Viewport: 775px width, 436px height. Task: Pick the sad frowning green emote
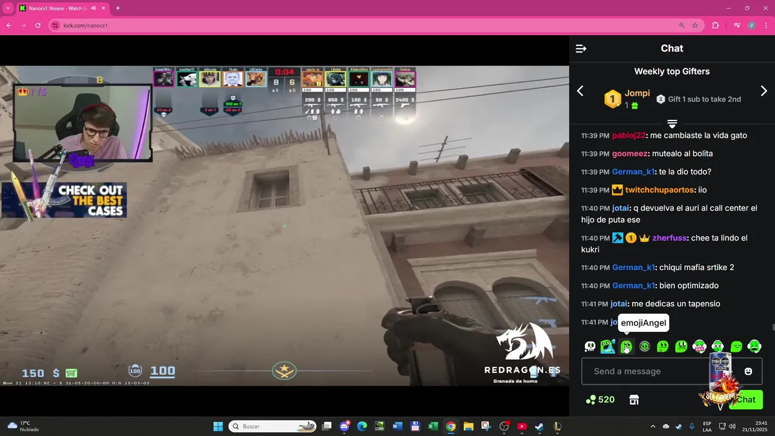pyautogui.click(x=681, y=346)
